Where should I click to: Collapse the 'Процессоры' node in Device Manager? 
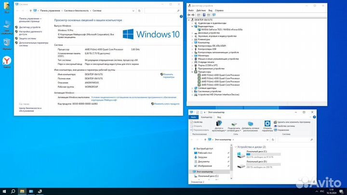193,72
